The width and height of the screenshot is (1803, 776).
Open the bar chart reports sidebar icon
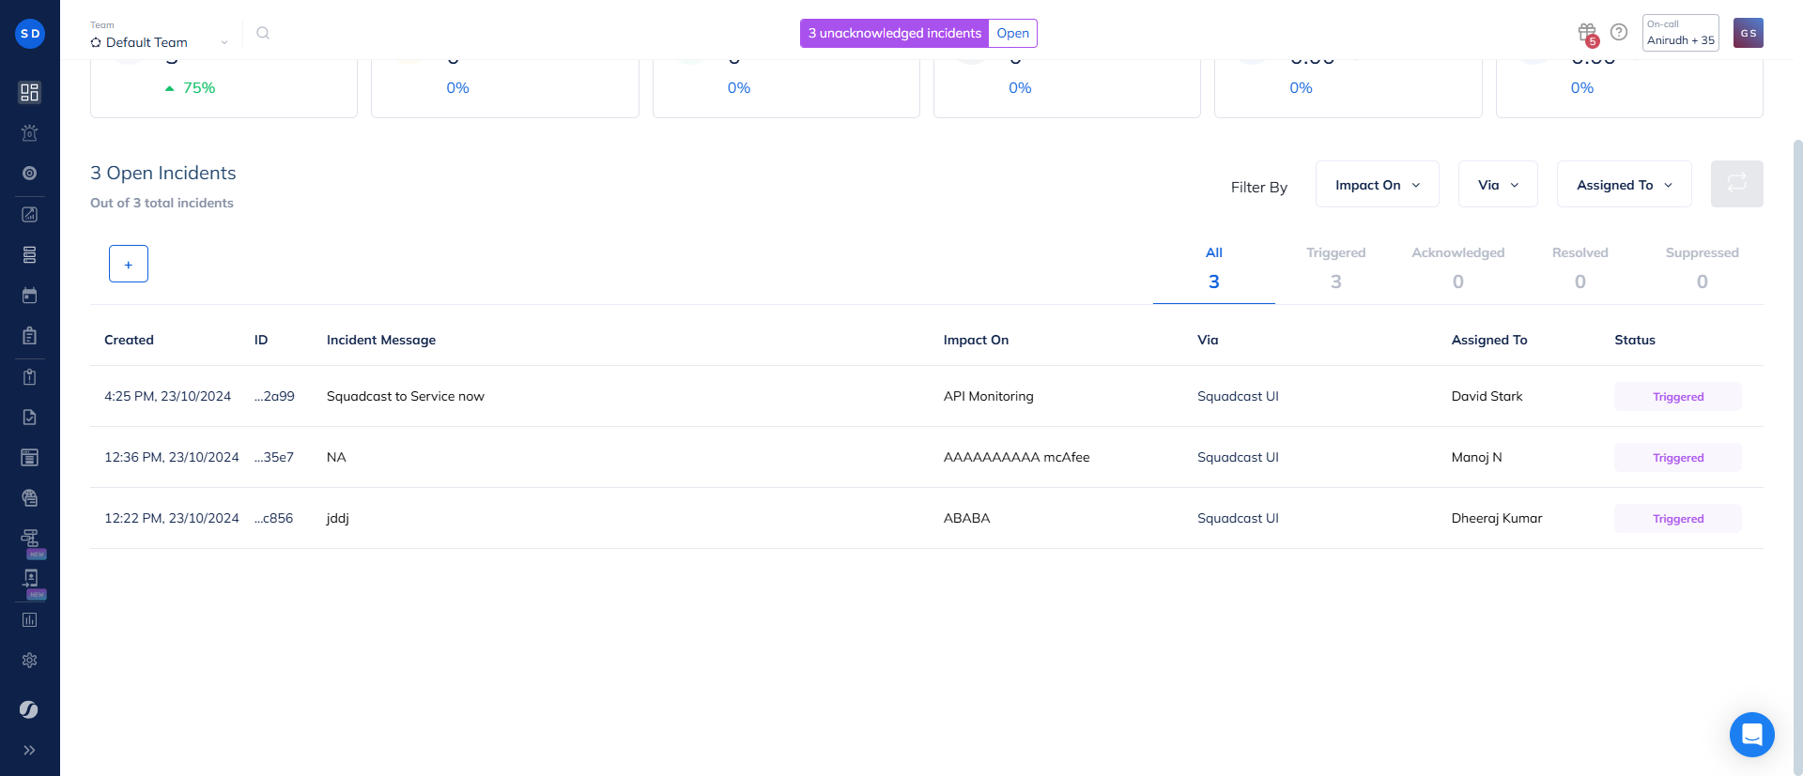tap(30, 620)
